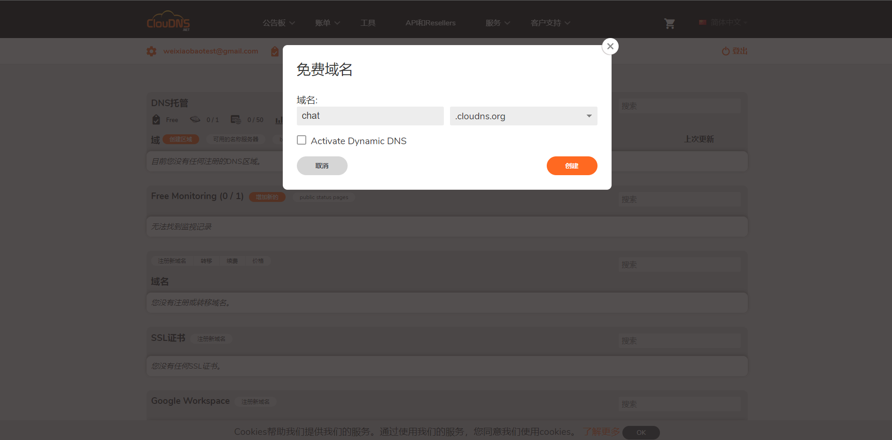Click the ClouDNS logo
Viewport: 892px width, 440px height.
point(168,22)
